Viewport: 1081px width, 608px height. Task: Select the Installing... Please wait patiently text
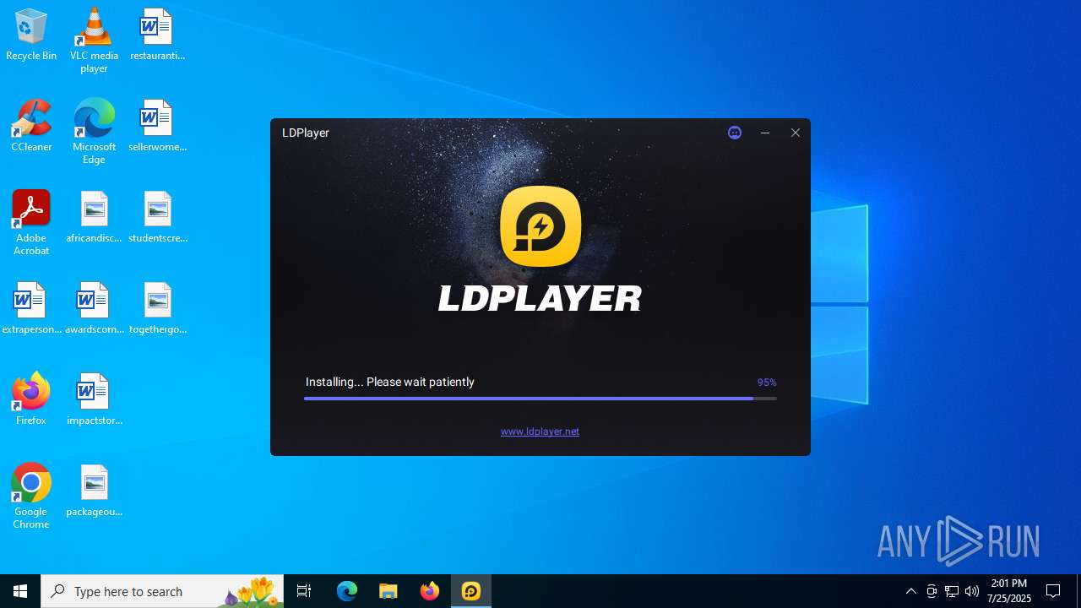[390, 382]
